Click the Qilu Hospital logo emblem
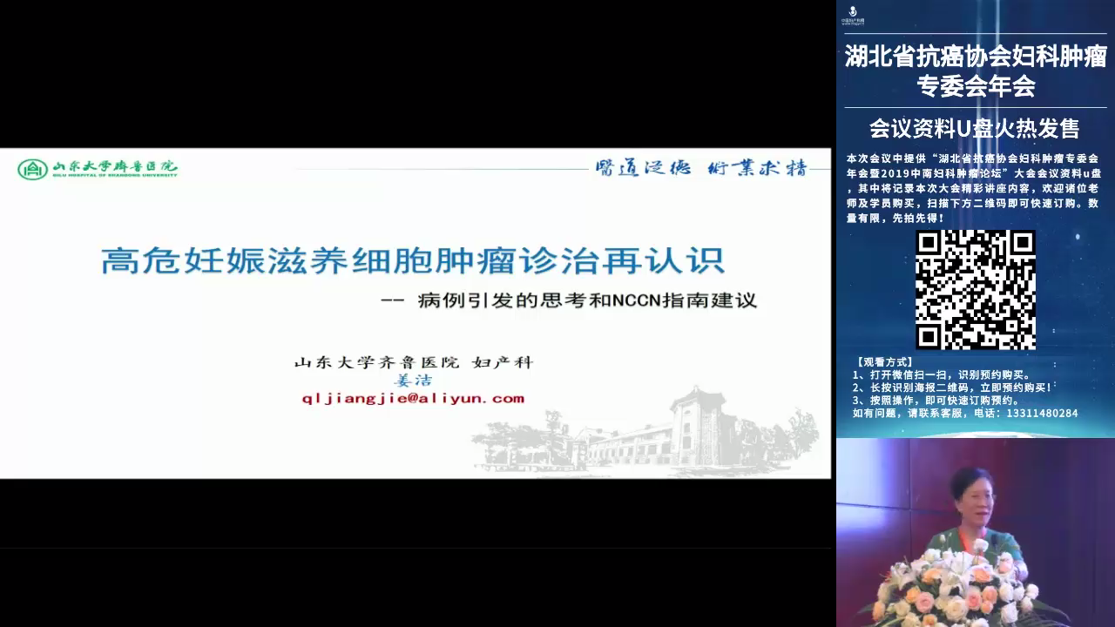Screen dimensions: 1115x627 click(32, 168)
